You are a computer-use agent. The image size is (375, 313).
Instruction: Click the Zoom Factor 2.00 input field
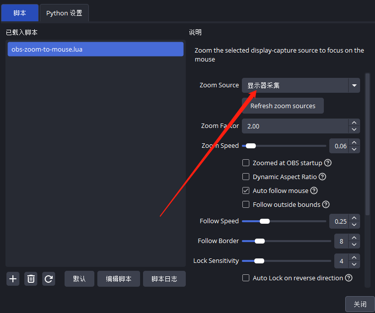click(x=295, y=126)
